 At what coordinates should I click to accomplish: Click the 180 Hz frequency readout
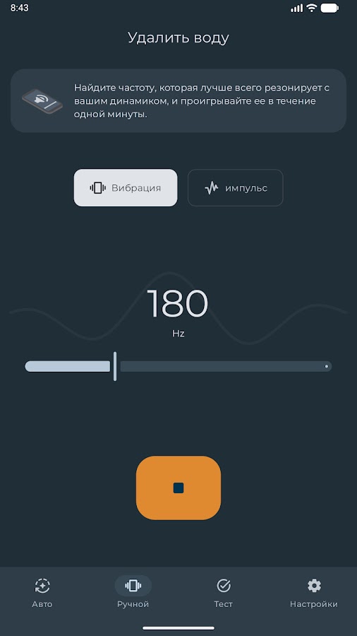pos(178,312)
